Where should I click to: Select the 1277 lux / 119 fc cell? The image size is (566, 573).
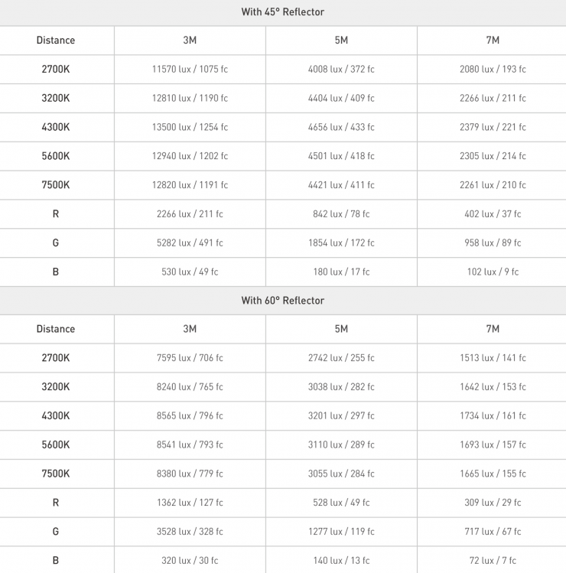341,532
